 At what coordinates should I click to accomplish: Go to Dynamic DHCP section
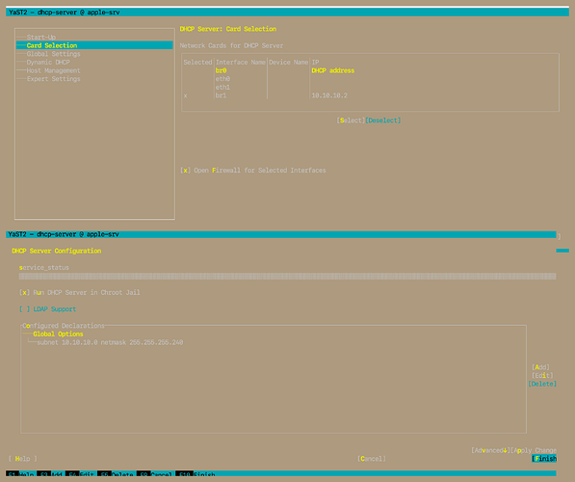pyautogui.click(x=48, y=63)
